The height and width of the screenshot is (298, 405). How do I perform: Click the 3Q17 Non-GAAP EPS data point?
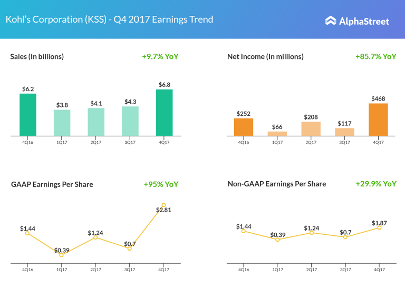pos(345,237)
